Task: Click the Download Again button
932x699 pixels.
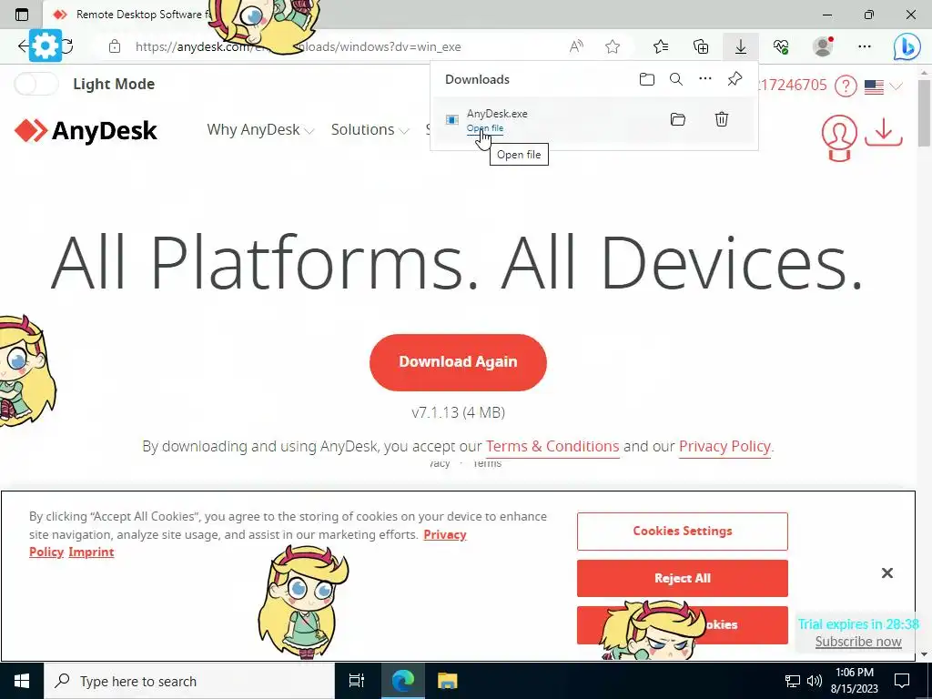Action: pyautogui.click(x=458, y=362)
